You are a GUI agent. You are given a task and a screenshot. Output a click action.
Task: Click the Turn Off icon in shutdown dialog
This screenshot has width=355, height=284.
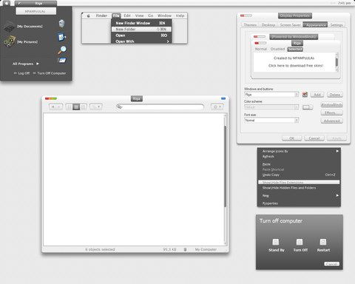[x=300, y=242]
